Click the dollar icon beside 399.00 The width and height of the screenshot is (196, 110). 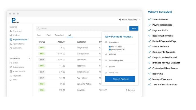click(x=106, y=67)
